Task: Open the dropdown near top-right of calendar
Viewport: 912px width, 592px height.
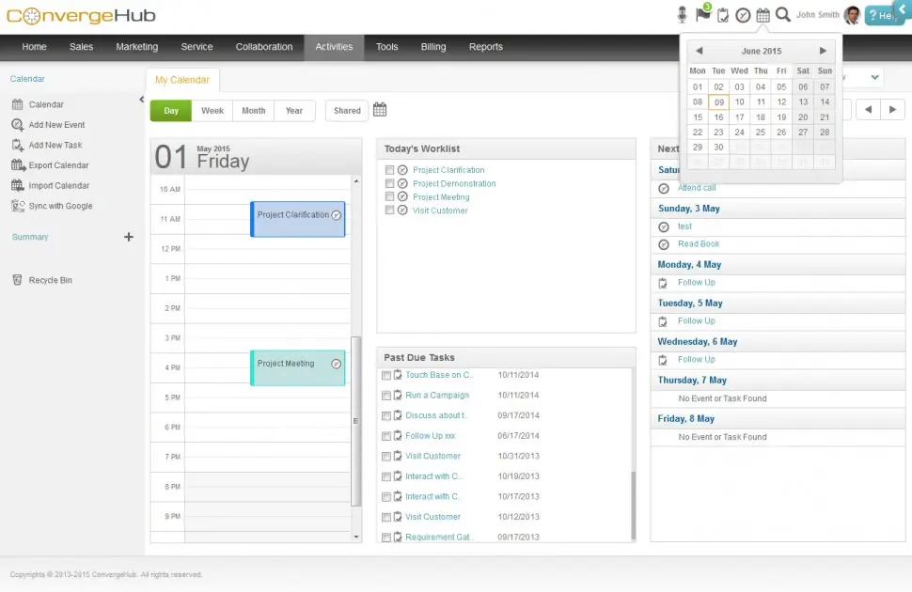Action: click(x=873, y=76)
